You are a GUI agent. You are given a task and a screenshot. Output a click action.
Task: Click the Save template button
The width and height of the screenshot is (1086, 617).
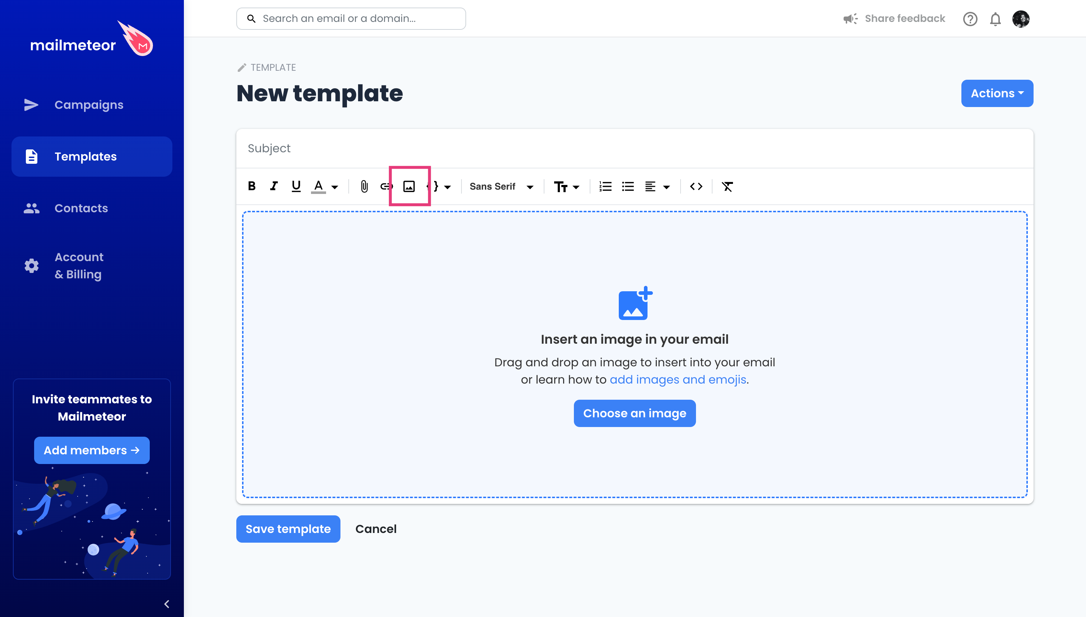(288, 529)
